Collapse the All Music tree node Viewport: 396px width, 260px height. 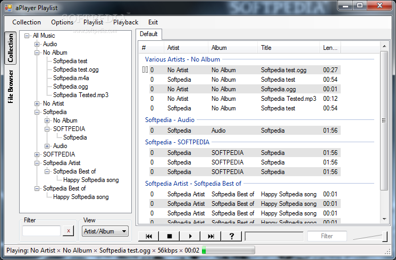click(27, 36)
